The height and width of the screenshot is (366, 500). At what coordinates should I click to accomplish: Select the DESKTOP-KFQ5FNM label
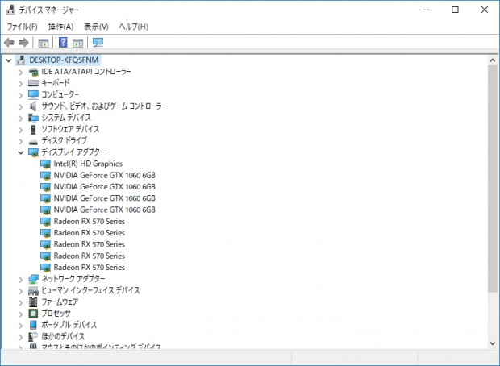(64, 60)
